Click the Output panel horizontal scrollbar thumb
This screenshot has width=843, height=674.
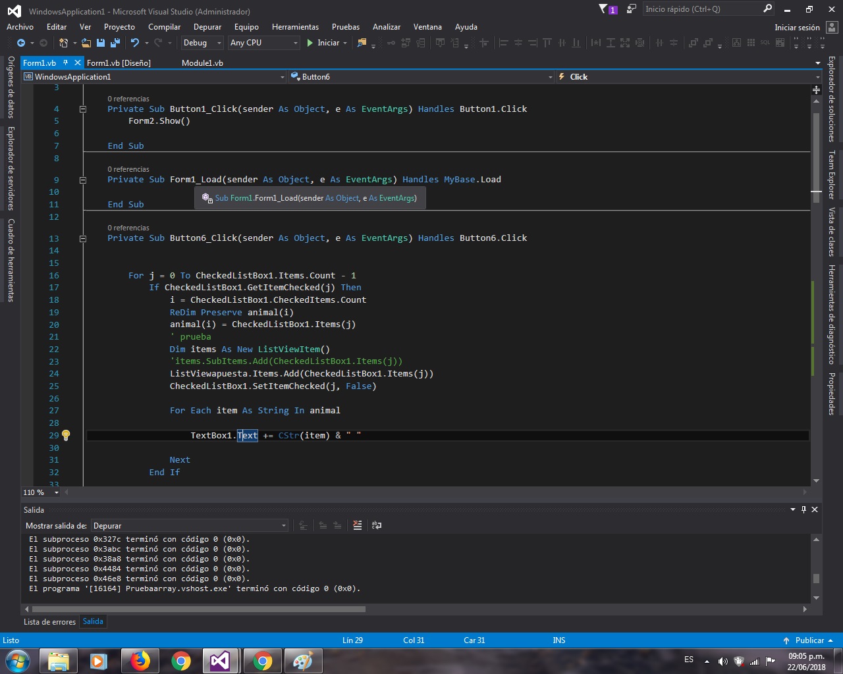(198, 609)
